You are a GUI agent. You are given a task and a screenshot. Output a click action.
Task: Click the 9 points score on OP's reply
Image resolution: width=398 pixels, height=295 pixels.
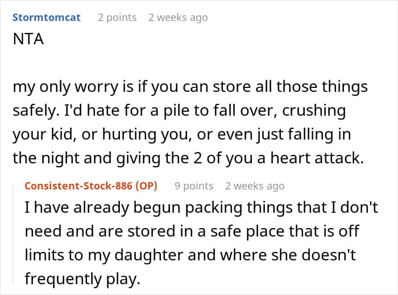point(194,186)
